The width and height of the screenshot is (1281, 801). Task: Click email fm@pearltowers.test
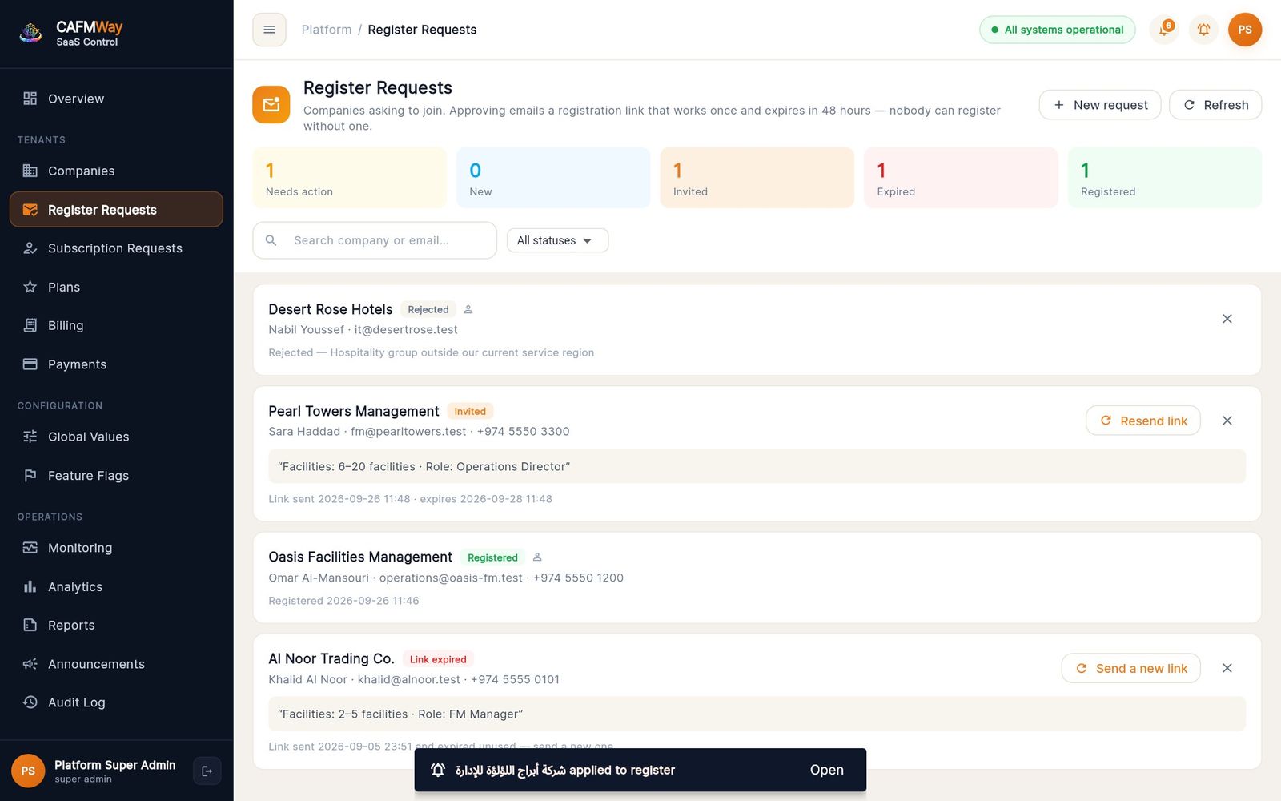click(x=408, y=431)
